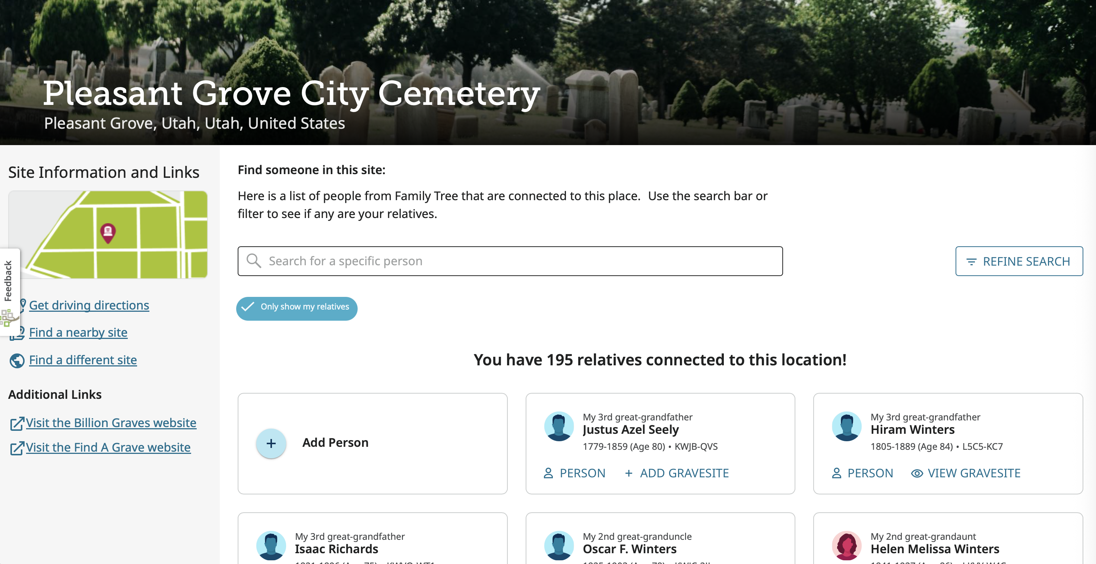Click ID text L5C5-KC7

(x=982, y=447)
